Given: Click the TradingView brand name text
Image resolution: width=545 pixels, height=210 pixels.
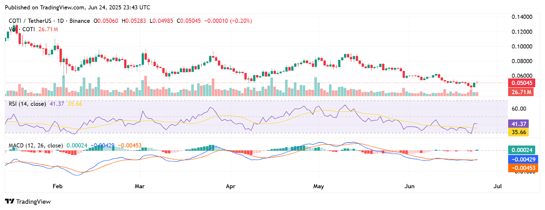Looking at the screenshot, I should click(33, 201).
